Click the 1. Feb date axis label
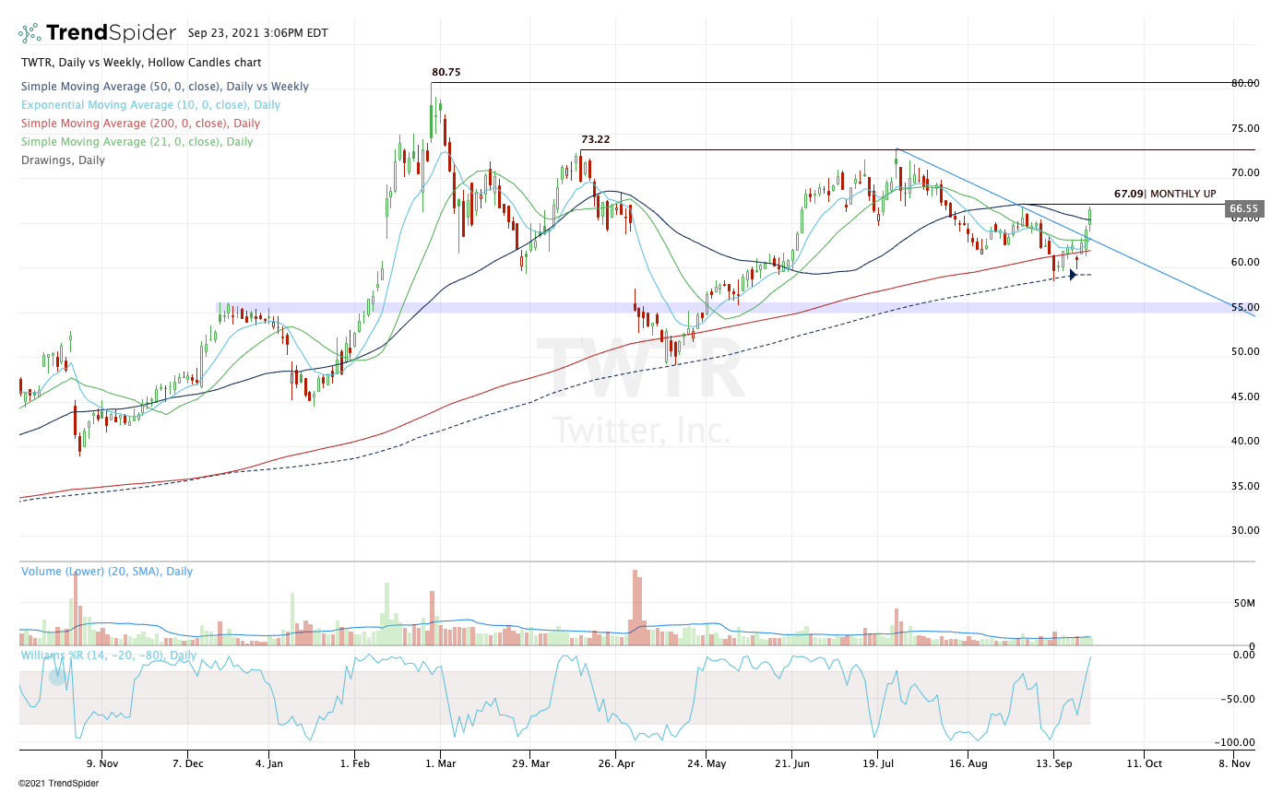 point(356,763)
